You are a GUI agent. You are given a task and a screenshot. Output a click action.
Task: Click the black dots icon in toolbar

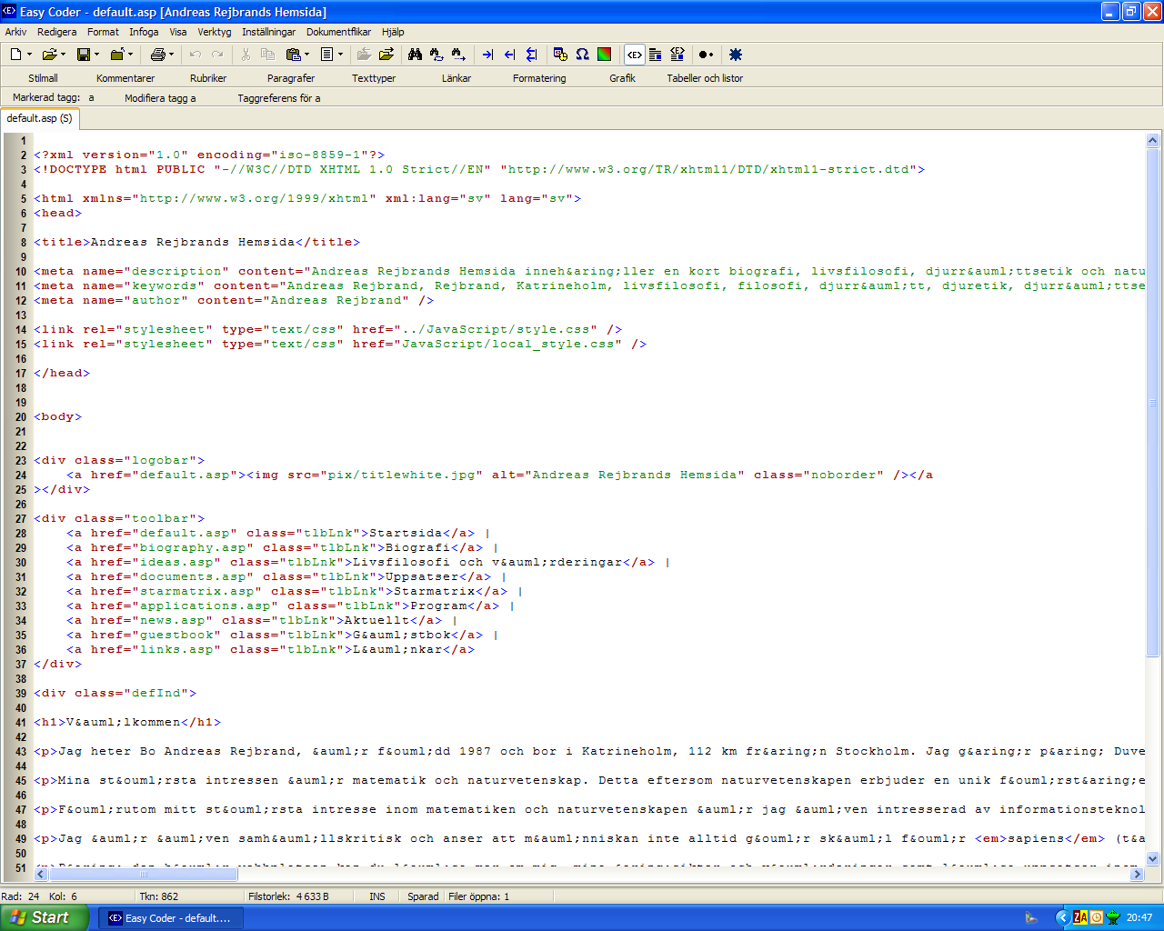706,55
